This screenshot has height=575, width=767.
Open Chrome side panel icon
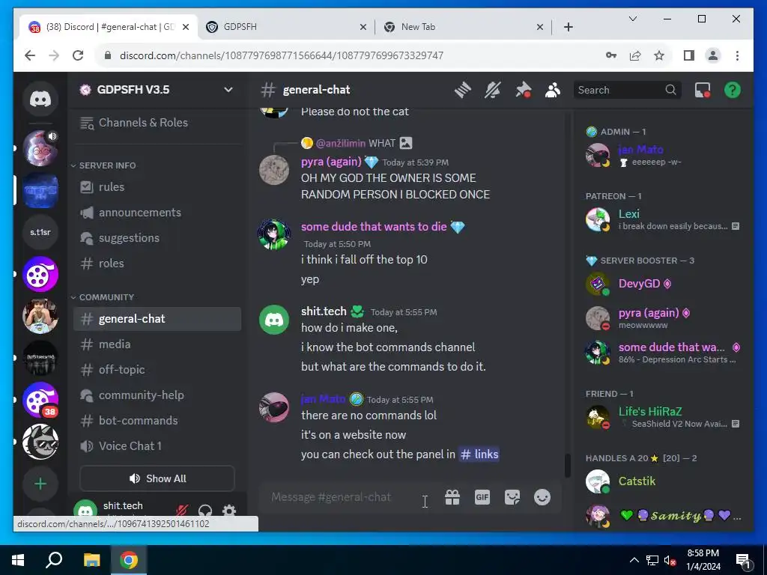pyautogui.click(x=689, y=55)
